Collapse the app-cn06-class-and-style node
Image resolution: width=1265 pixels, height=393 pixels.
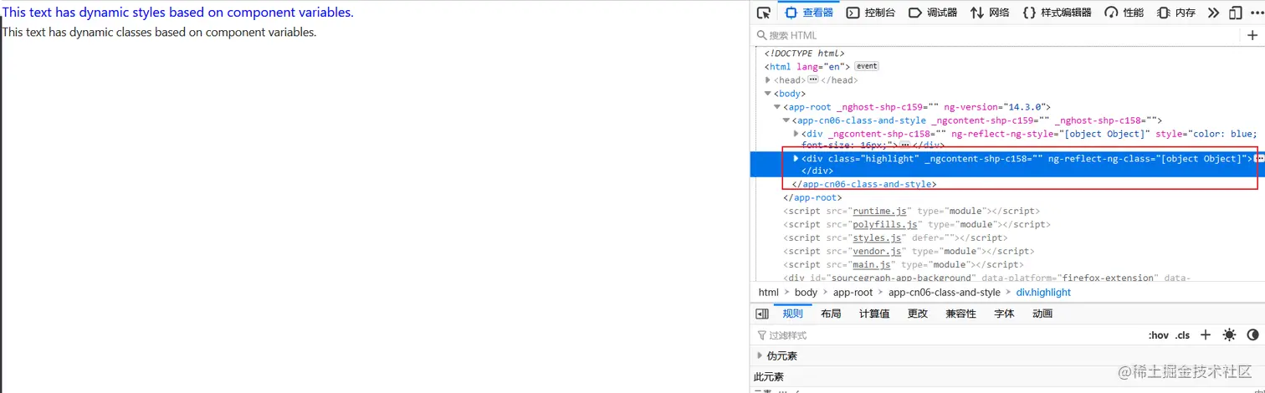(x=786, y=120)
